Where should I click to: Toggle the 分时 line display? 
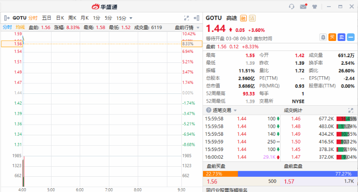(x=7, y=27)
